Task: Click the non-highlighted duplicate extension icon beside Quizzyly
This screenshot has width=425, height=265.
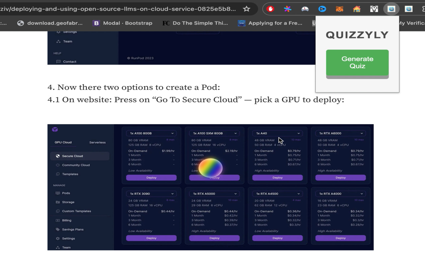Action: click(408, 9)
